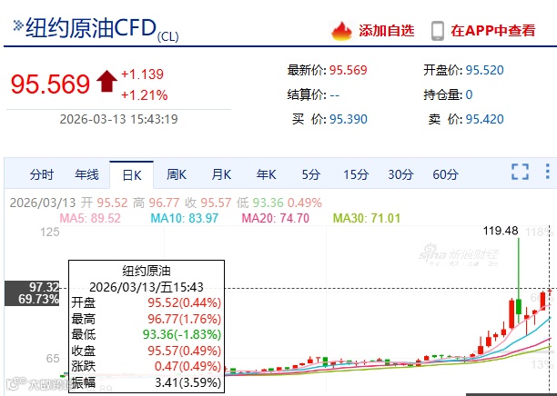
Task: Click the timestamp 2026-03-13 15:43:19
Action: (x=118, y=119)
